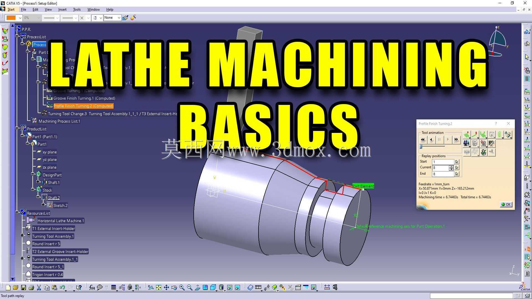
Task: Click the tool path check icon with green tick
Action: (484, 152)
